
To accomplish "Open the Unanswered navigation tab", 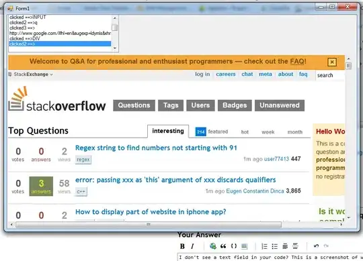I will [x=280, y=105].
